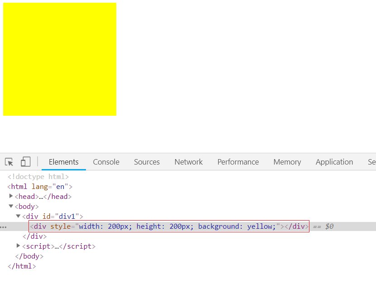This screenshot has height=297, width=376.
Task: Expand the head element node
Action: 11,196
